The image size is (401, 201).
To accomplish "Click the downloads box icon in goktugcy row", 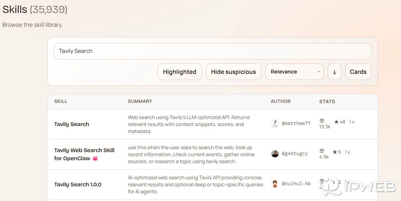I will tap(322, 151).
